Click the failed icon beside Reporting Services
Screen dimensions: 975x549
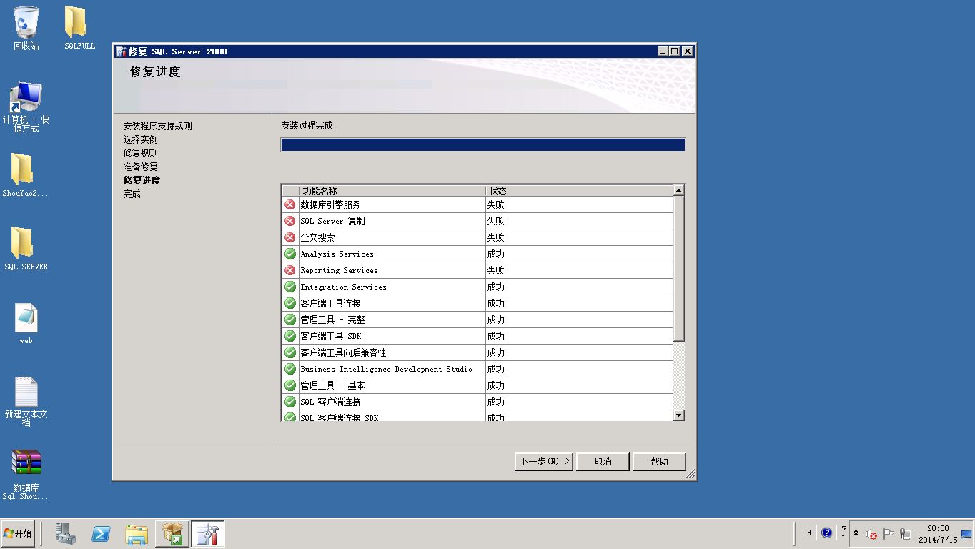[290, 270]
